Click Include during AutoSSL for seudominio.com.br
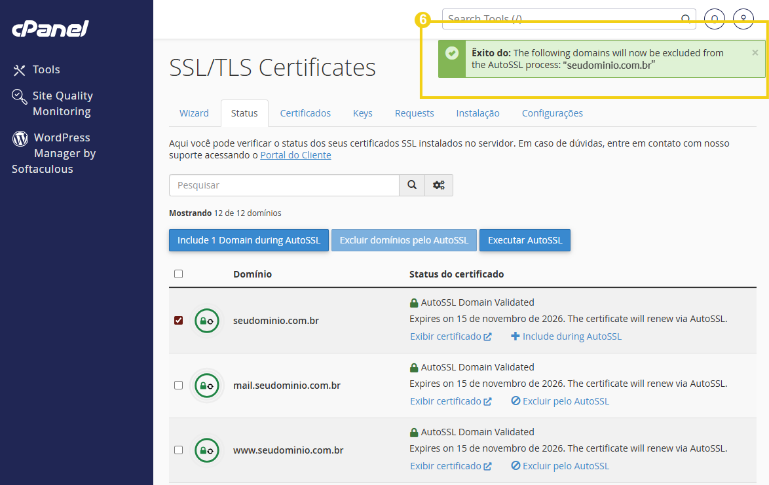Viewport: 769px width, 485px height. [566, 336]
